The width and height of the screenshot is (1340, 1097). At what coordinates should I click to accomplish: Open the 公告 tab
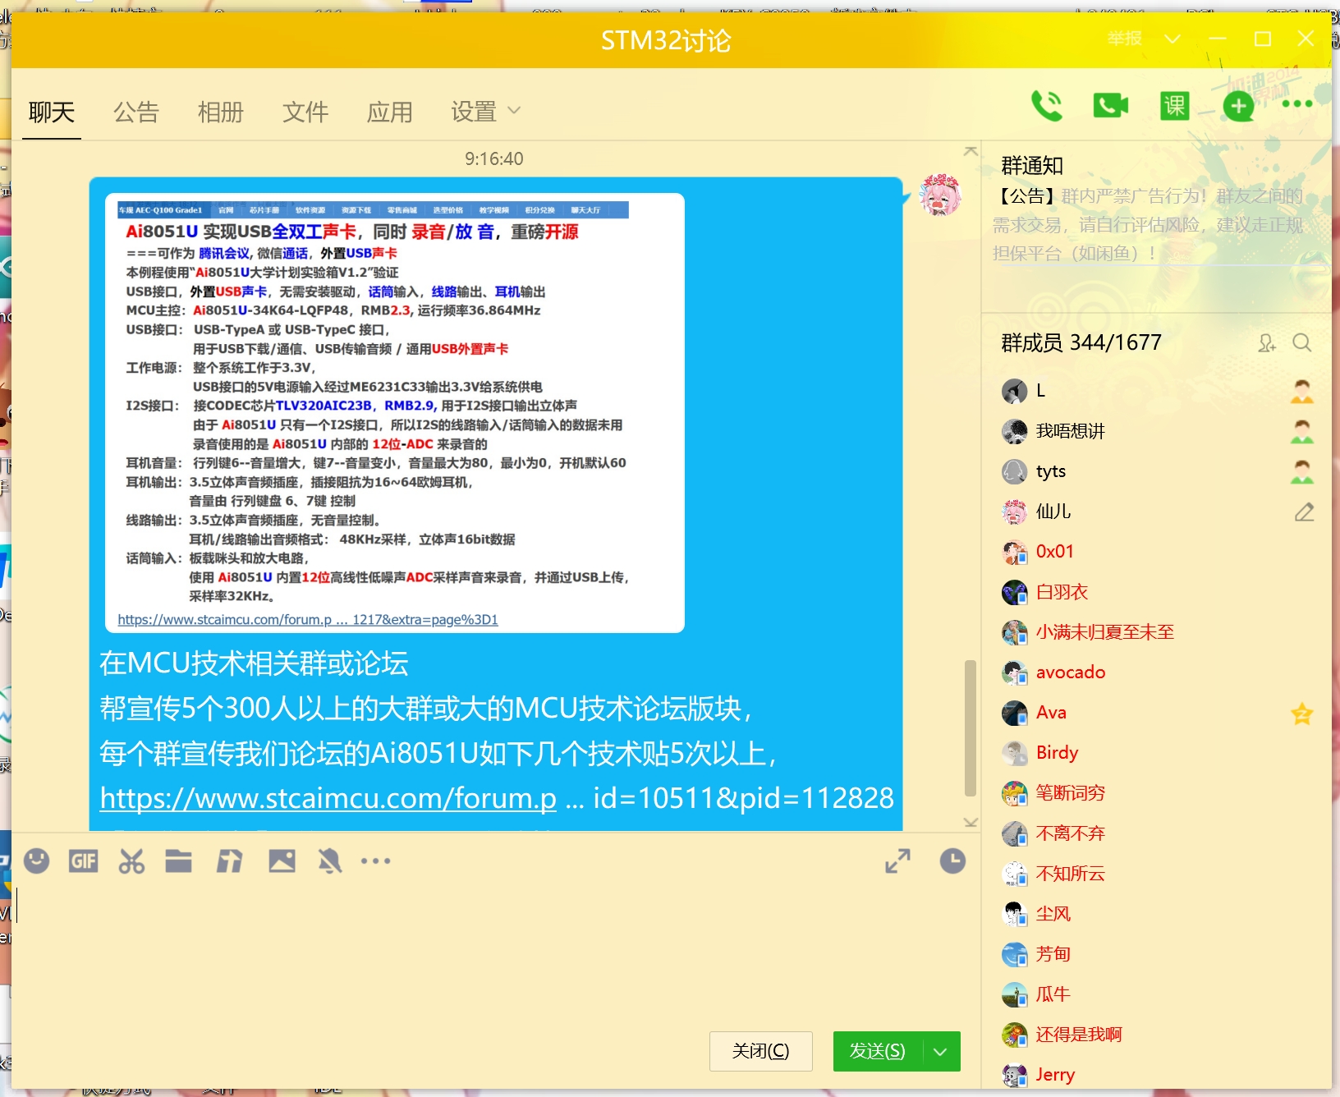click(x=136, y=112)
